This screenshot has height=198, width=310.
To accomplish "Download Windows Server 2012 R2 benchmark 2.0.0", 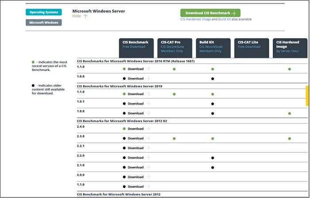I will [x=136, y=177].
